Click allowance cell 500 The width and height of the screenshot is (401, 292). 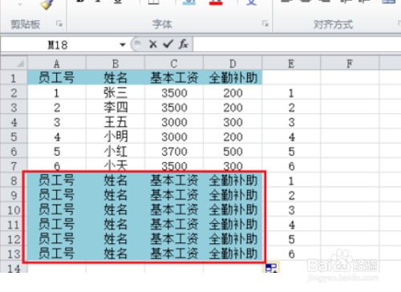coord(233,152)
